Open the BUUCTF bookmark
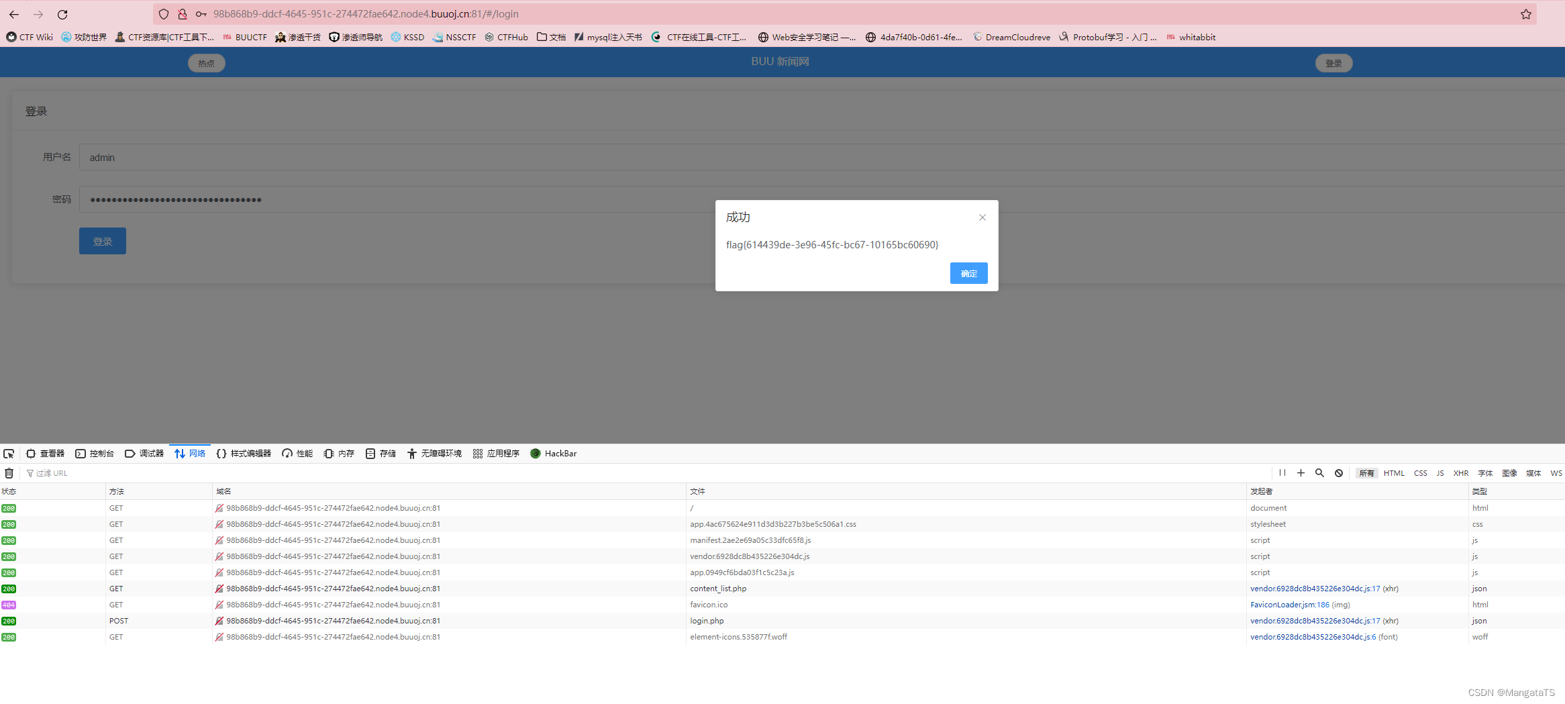 (x=245, y=38)
